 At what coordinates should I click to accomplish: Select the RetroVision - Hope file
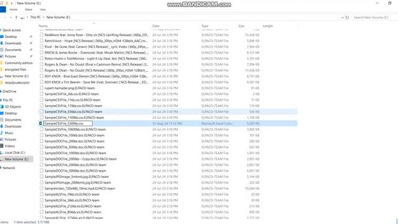(x=96, y=41)
